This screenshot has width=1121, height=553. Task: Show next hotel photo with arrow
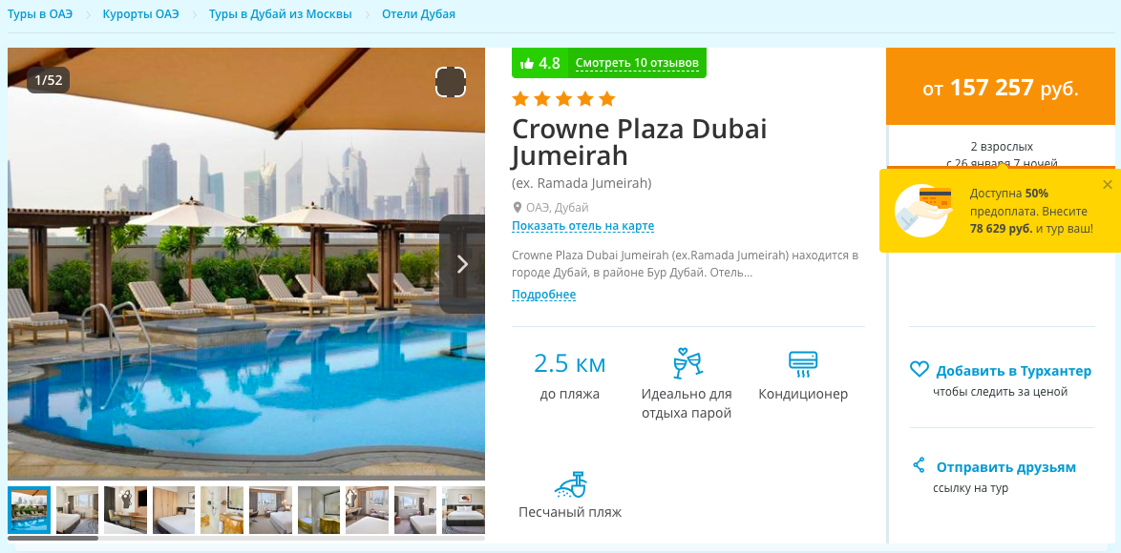coord(462,264)
